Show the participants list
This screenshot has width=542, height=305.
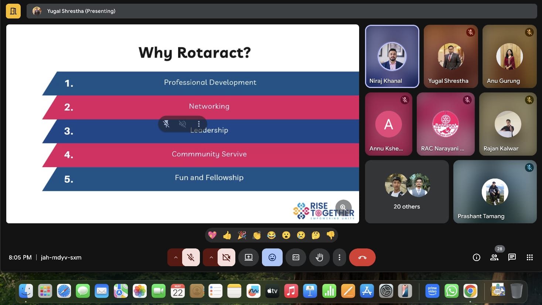[494, 257]
